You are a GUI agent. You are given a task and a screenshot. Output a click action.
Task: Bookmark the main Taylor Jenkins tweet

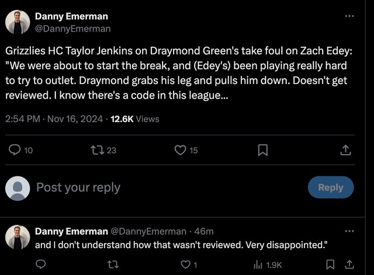click(x=263, y=150)
